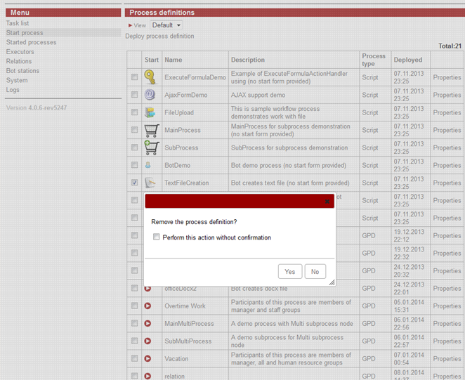Check the FileUpload row checkbox

coord(135,112)
